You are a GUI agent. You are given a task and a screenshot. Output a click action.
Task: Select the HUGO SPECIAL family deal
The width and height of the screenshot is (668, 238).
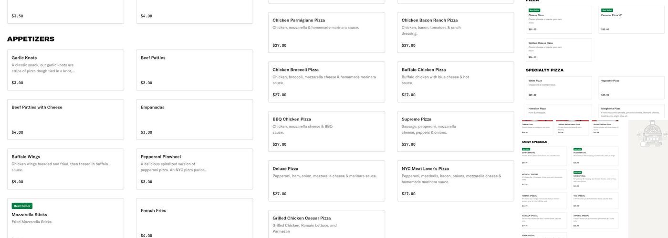(x=595, y=156)
